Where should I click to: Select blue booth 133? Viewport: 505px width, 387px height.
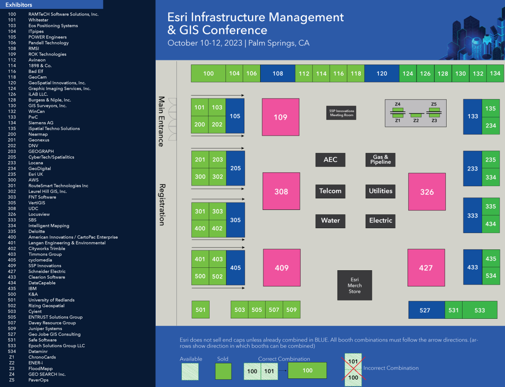473,116
